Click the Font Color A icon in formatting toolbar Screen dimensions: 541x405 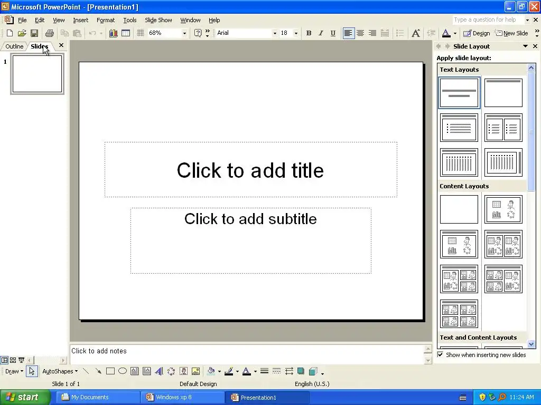[446, 33]
